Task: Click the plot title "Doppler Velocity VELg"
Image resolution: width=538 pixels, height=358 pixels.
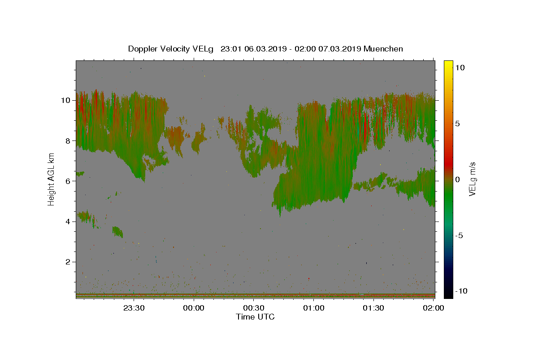Action: [x=171, y=49]
